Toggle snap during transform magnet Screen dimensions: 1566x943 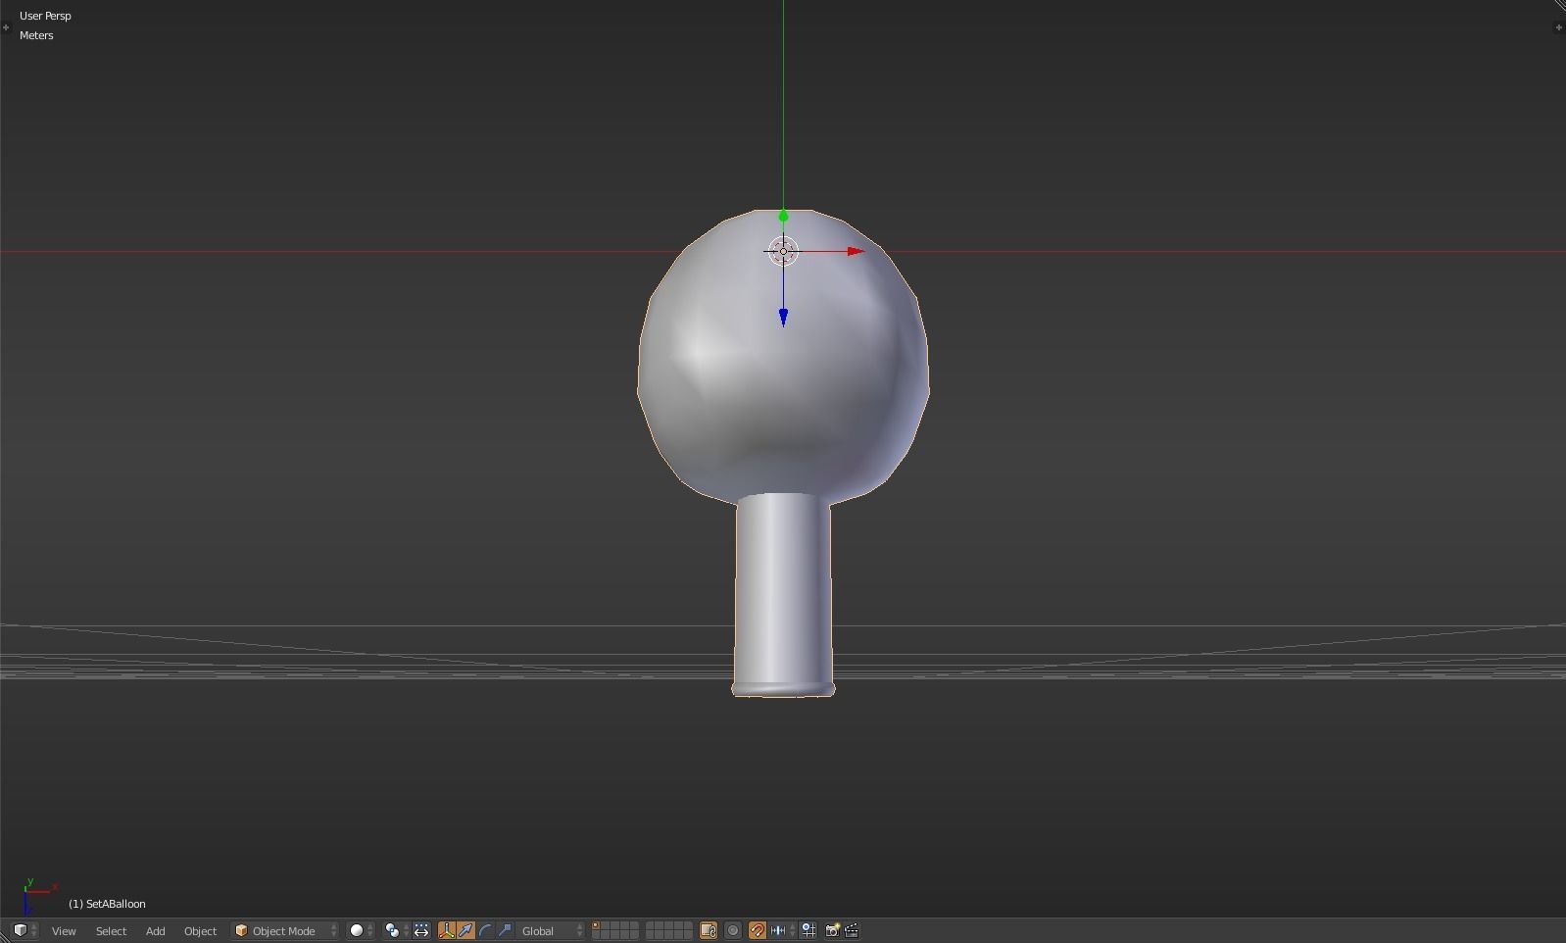(757, 930)
